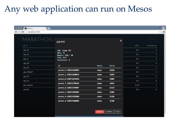This screenshot has width=180, height=135.
Task: Click the dialog's Hosts column header
Action: click(x=100, y=66)
